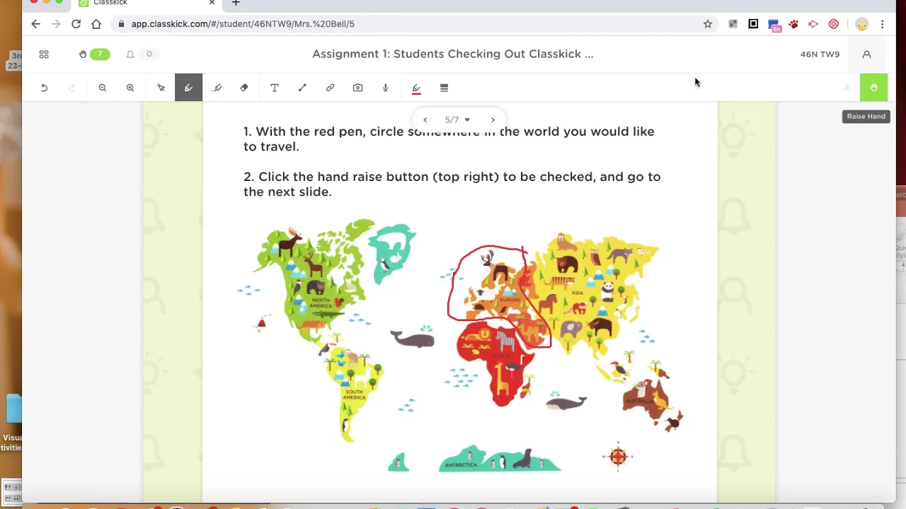Click the notification count badge showing 0
Screen dimensions: 906x509
click(149, 54)
